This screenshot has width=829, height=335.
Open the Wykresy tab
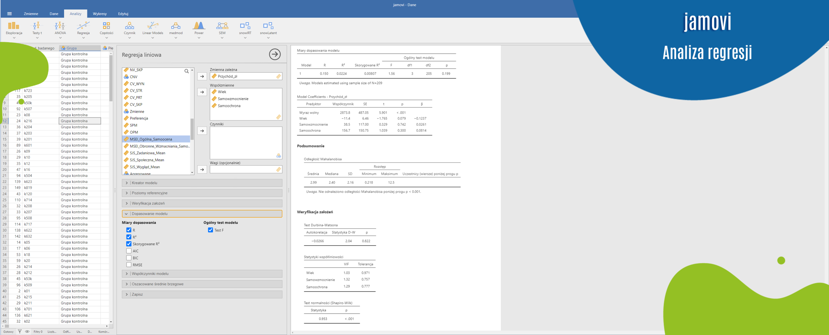[x=99, y=14]
